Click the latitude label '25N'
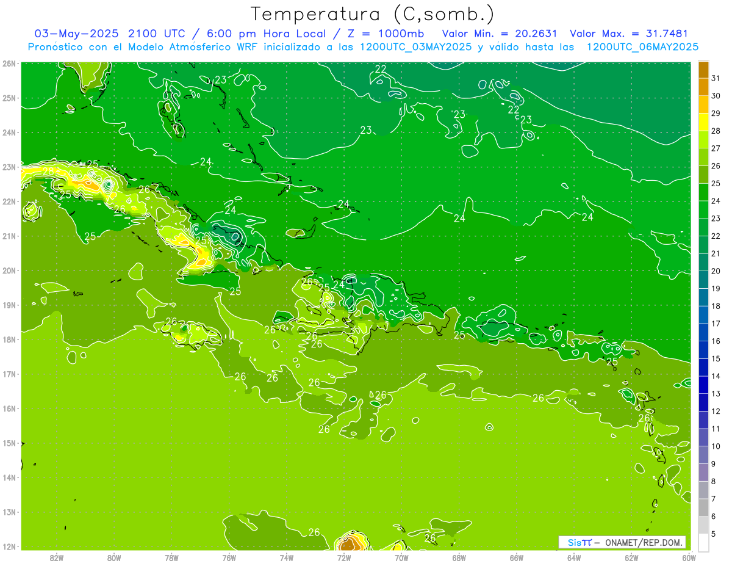Viewport: 732px width, 566px height. click(x=9, y=98)
